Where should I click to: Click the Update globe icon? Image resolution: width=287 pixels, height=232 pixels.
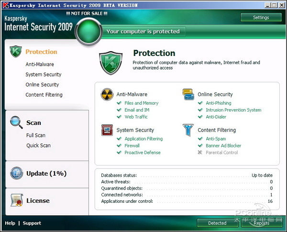pyautogui.click(x=16, y=173)
